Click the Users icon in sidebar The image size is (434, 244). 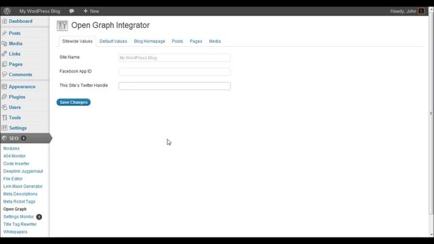coord(5,107)
